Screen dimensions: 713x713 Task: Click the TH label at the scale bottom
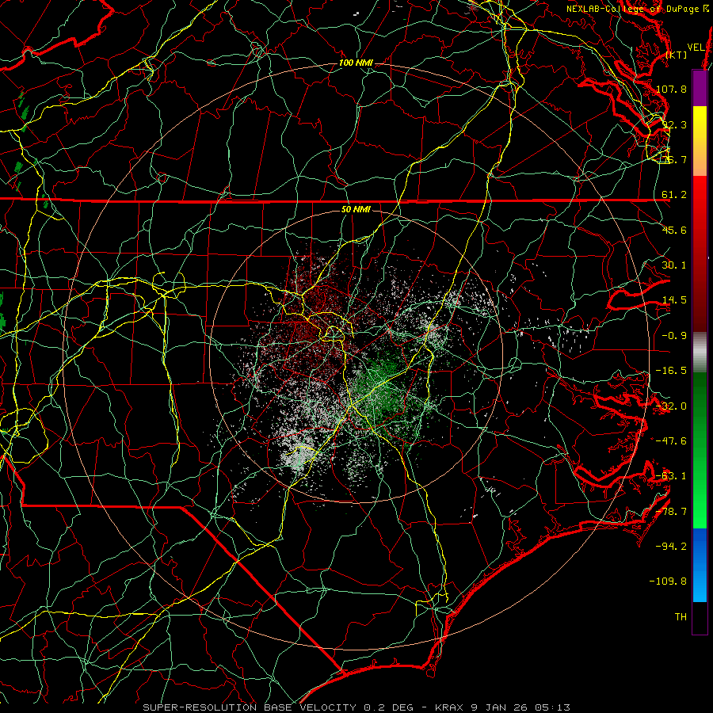(x=681, y=617)
